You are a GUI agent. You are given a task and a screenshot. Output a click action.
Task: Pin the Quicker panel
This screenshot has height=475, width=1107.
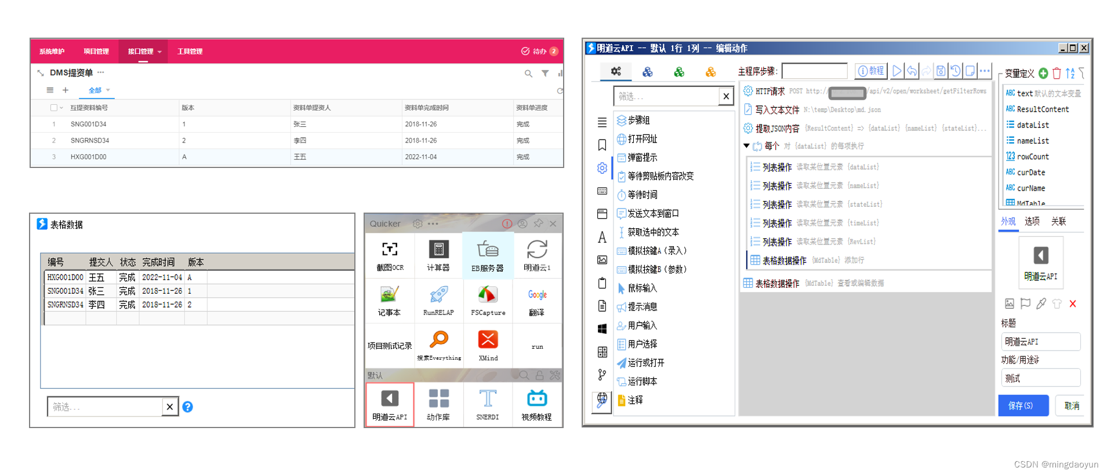[x=538, y=224]
